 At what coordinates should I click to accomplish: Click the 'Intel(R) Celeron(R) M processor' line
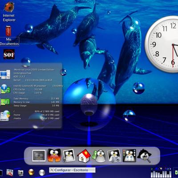(x=30, y=86)
